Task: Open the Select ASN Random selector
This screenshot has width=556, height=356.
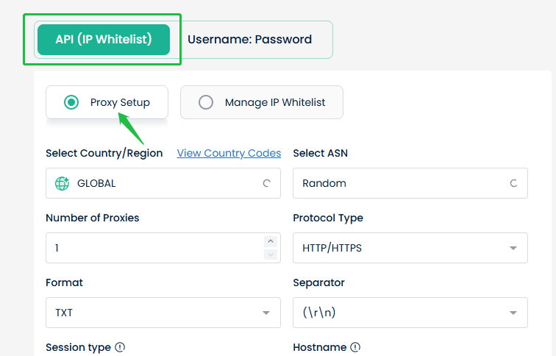Action: (x=410, y=183)
